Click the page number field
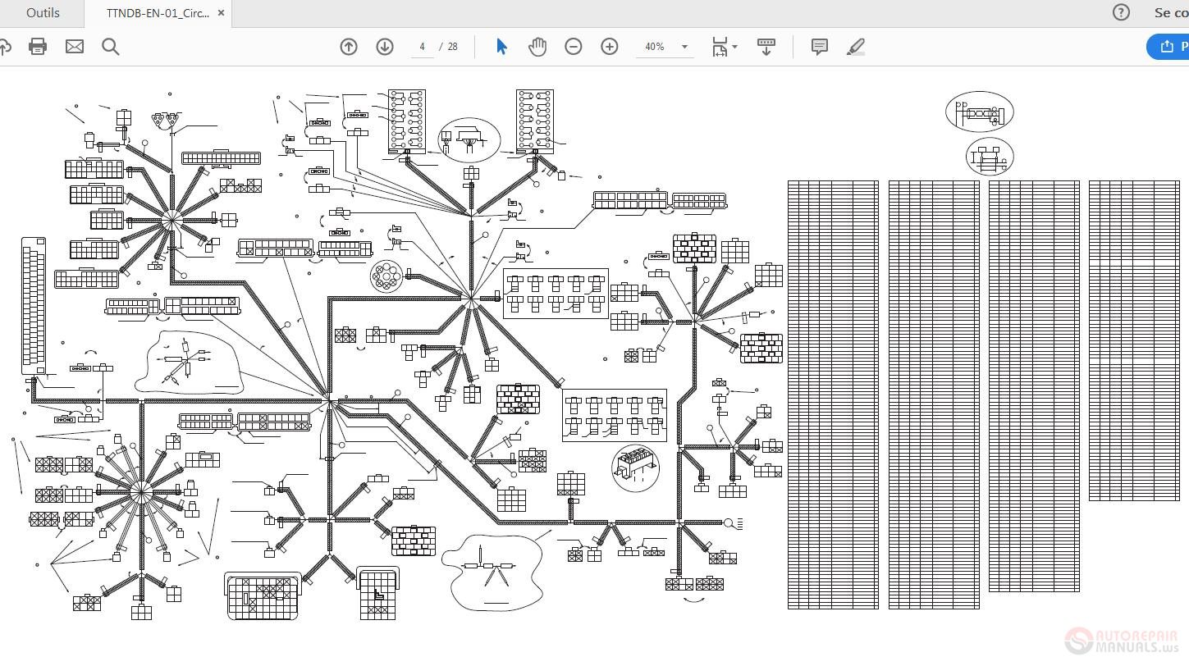The image size is (1189, 666). [422, 47]
